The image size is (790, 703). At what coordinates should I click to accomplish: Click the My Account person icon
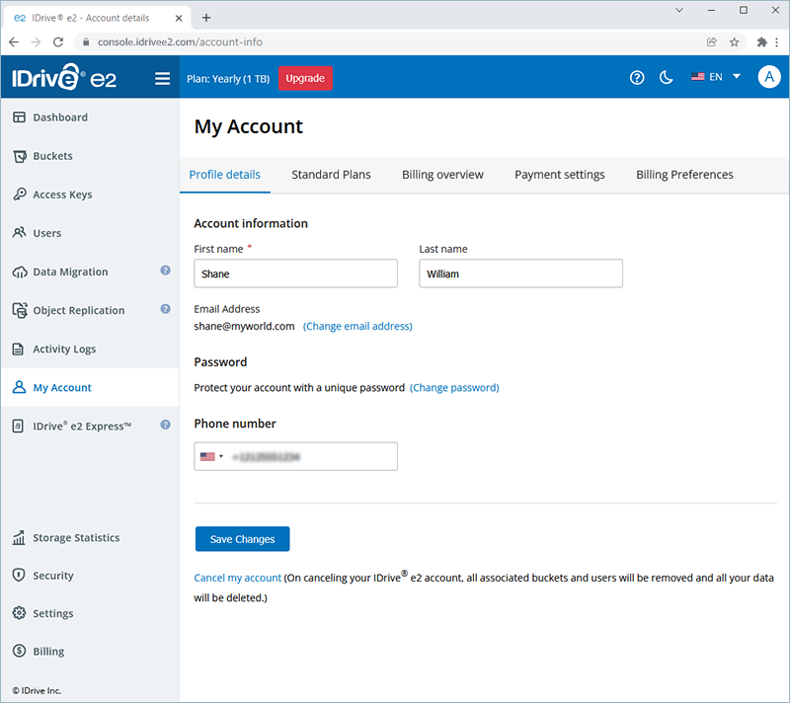click(x=19, y=387)
